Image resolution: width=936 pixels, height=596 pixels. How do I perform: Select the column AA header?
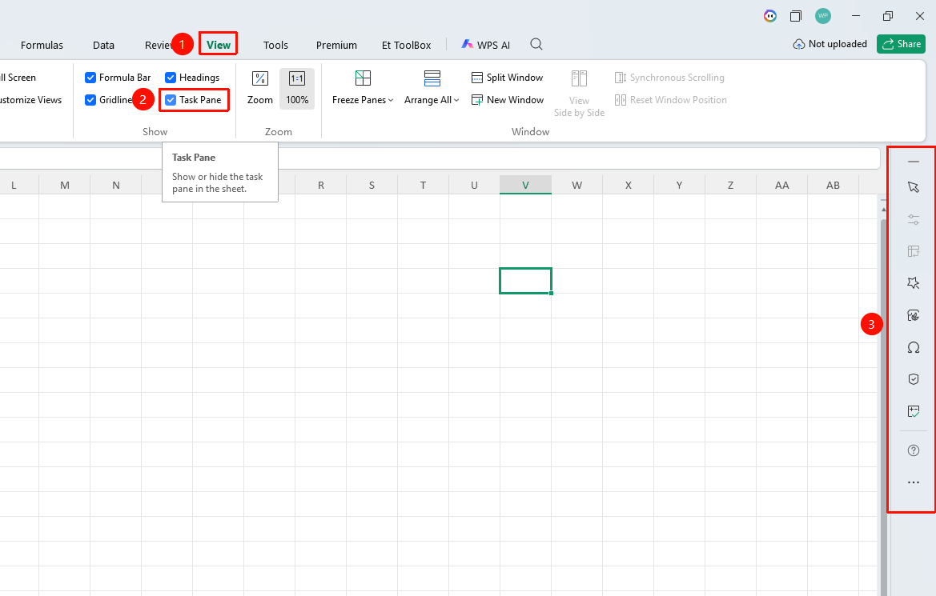[782, 185]
